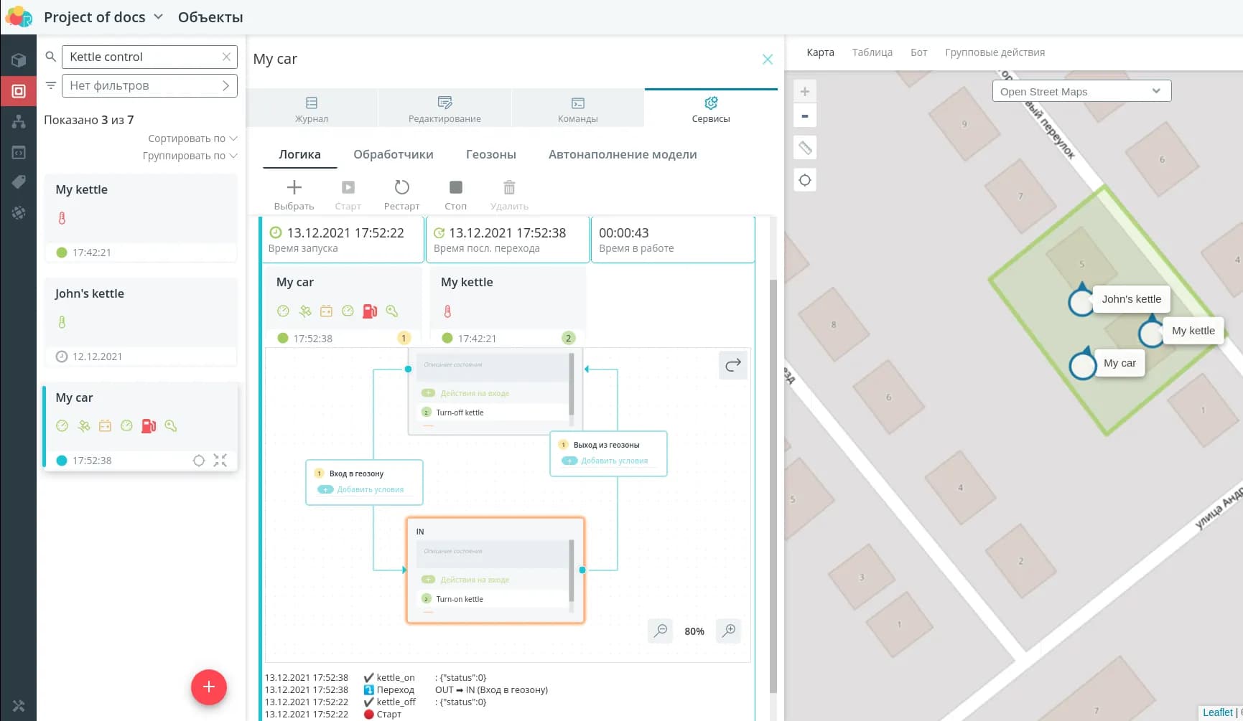
Task: Switch to the 'Журнал' tab
Action: (x=312, y=108)
